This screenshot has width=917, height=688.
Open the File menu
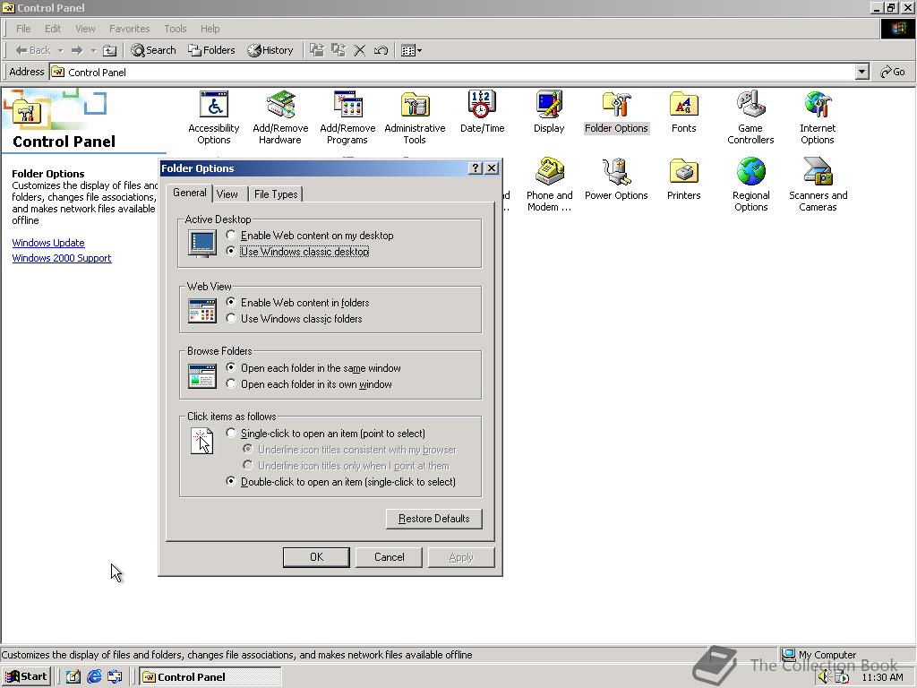(23, 29)
